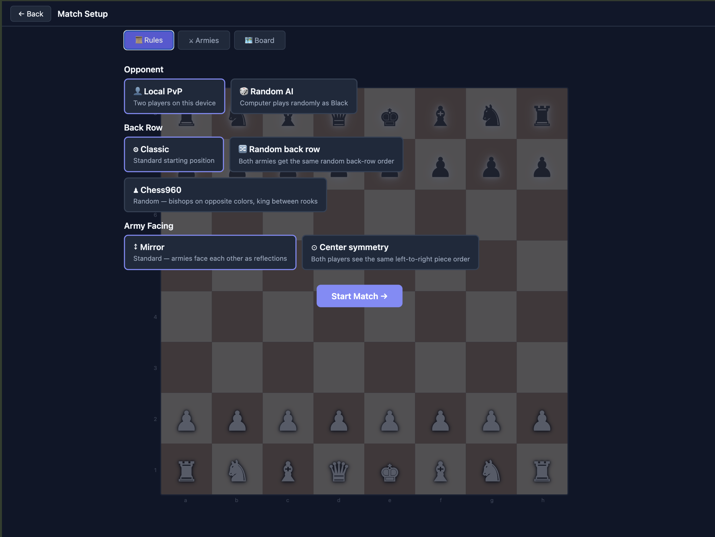
Task: Click the black rook in the top-right corner
Action: (542, 116)
